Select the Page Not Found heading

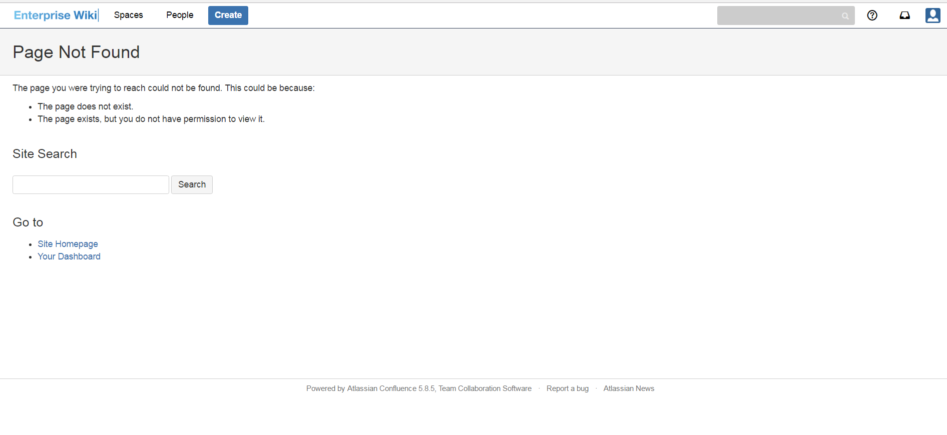pyautogui.click(x=76, y=52)
